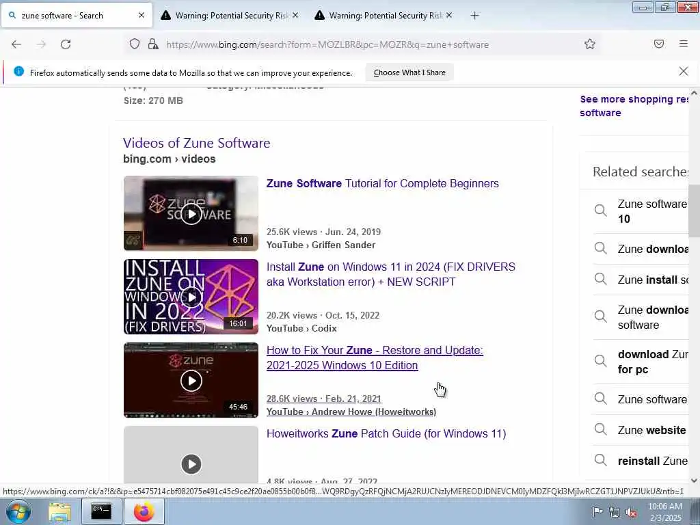Select related search Zune software 10
The image size is (700, 525).
653,211
